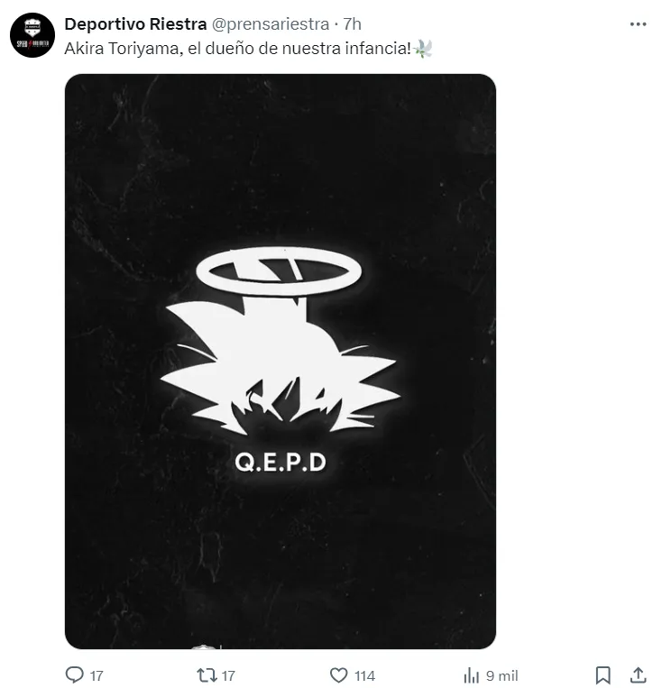653x688 pixels.
Task: Click the reply count 17
Action: tap(97, 675)
